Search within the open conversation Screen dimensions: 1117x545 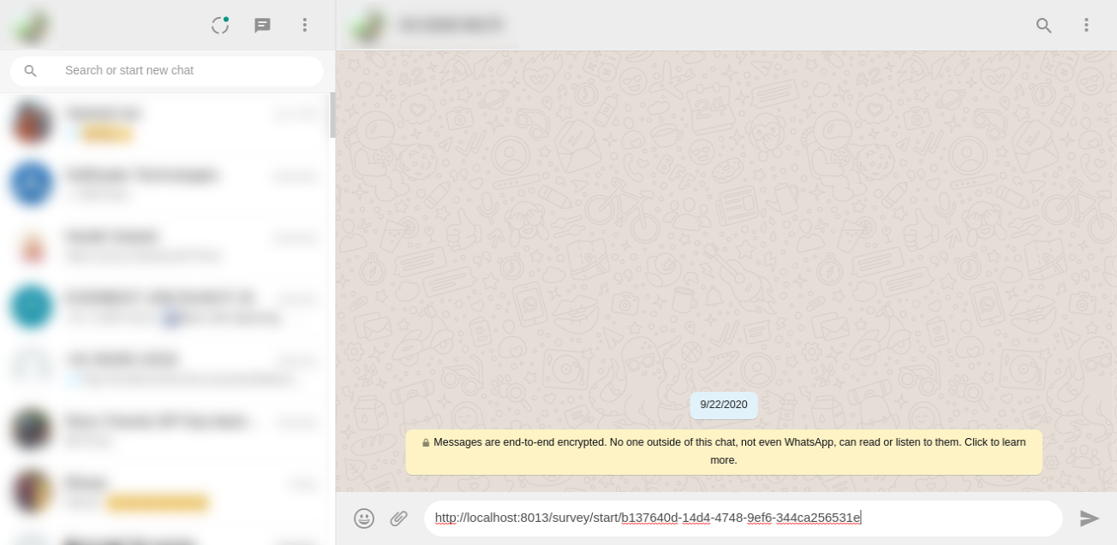coord(1043,25)
